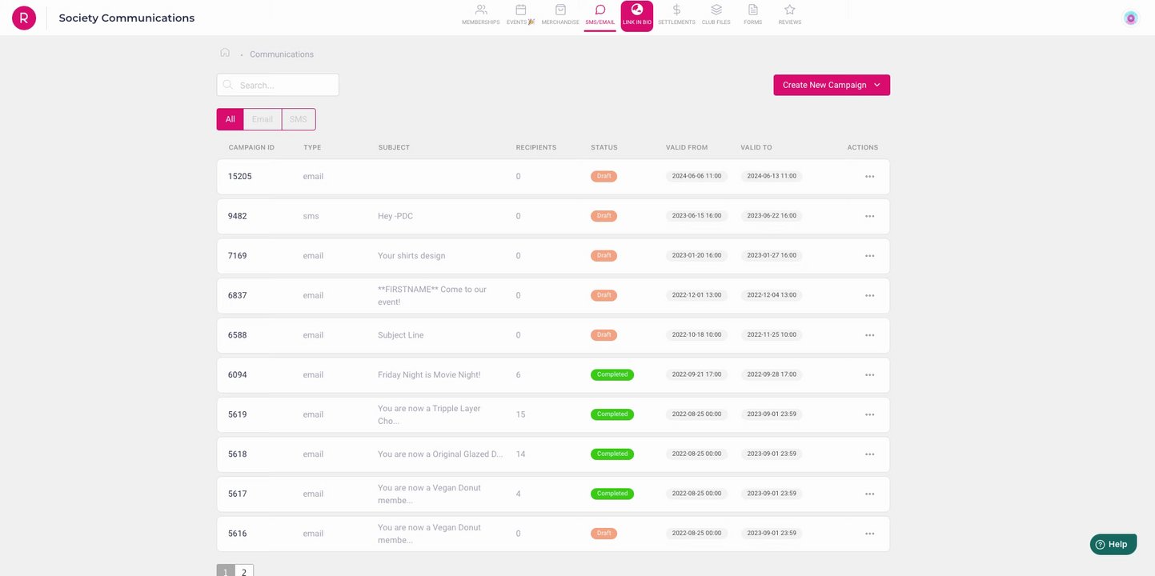1155x576 pixels.
Task: Click subject 'Your shirts design'
Action: (x=411, y=256)
